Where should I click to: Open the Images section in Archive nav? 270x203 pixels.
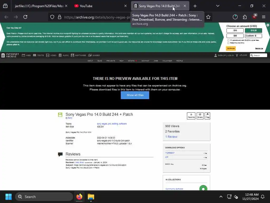[x=94, y=55]
